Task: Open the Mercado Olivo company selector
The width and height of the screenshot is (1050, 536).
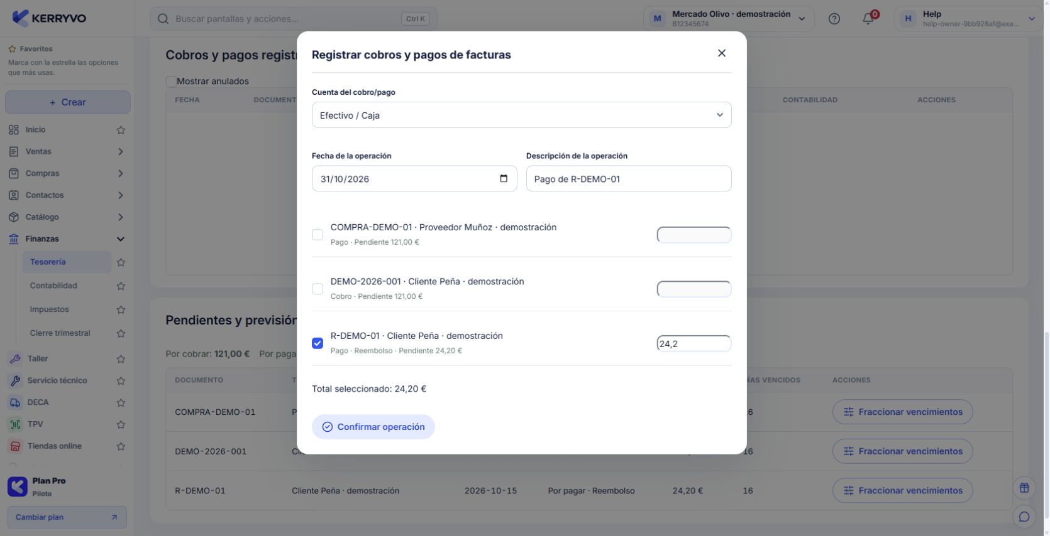Action: pos(729,19)
